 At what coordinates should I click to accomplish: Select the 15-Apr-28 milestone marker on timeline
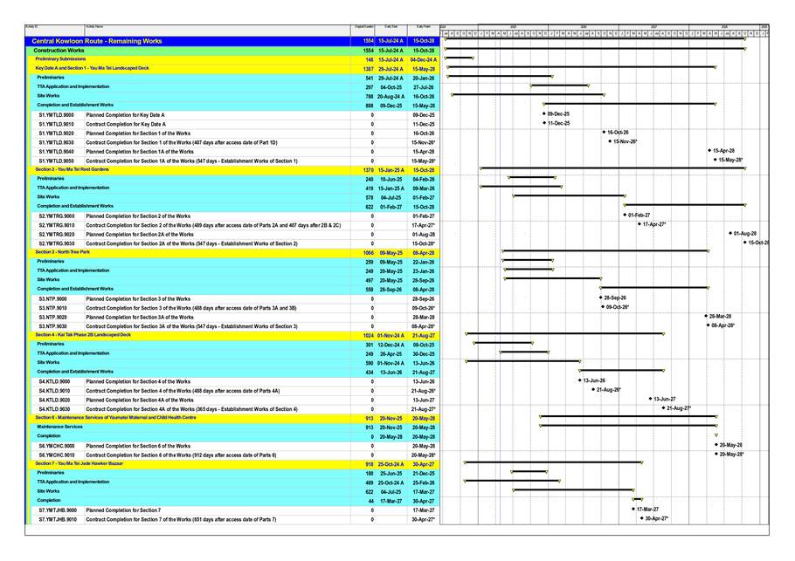pyautogui.click(x=709, y=151)
